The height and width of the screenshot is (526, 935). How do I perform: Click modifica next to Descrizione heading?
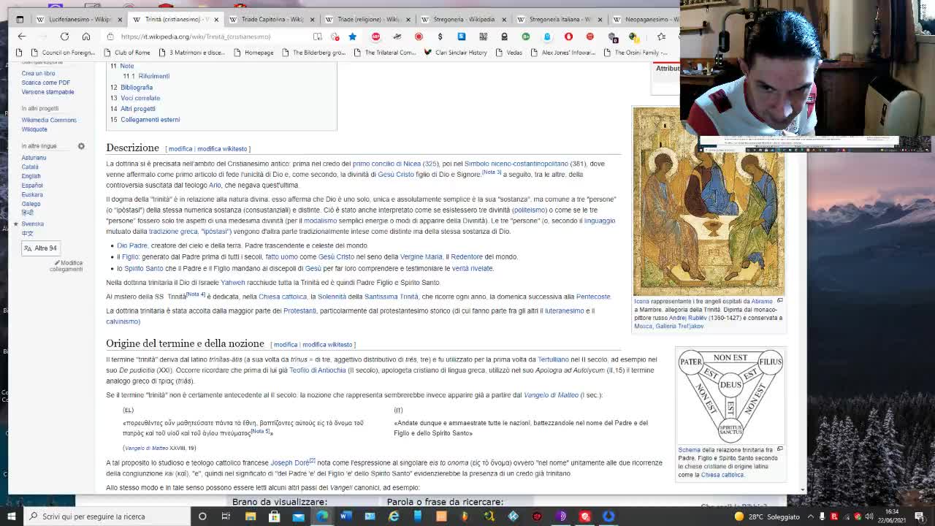[180, 149]
